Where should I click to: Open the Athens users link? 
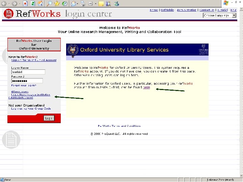click(x=20, y=92)
